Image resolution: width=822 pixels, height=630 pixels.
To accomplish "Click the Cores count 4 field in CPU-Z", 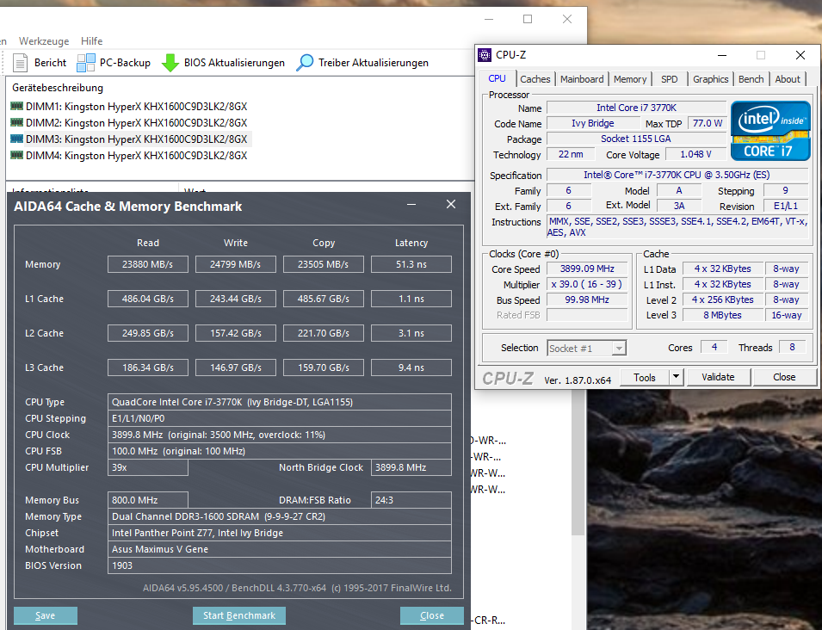I will (714, 347).
